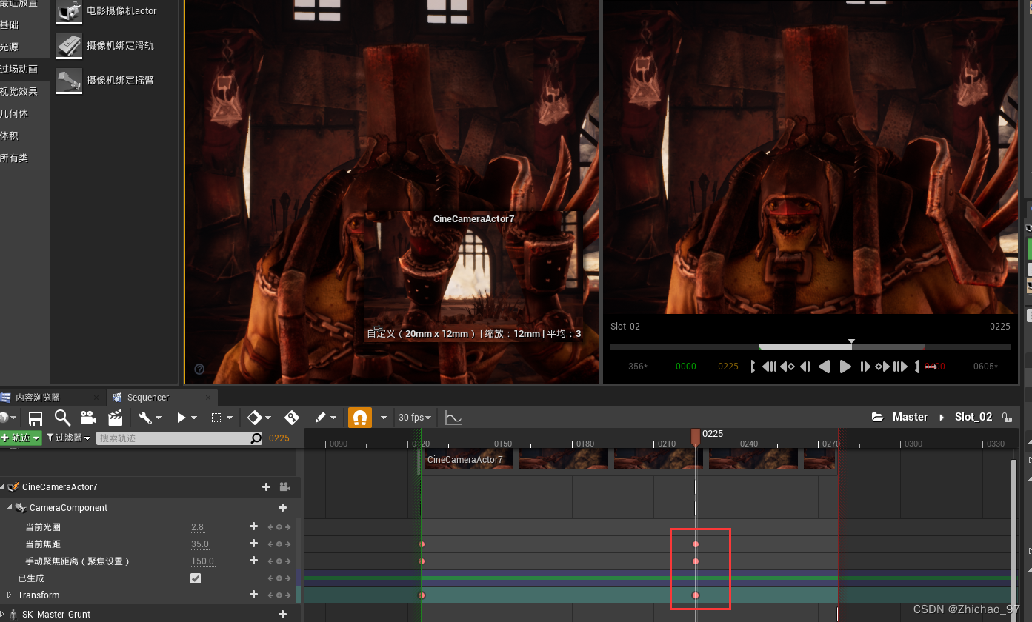1032x622 pixels.
Task: Click the 当前焦距 value 35.0 field
Action: [201, 544]
